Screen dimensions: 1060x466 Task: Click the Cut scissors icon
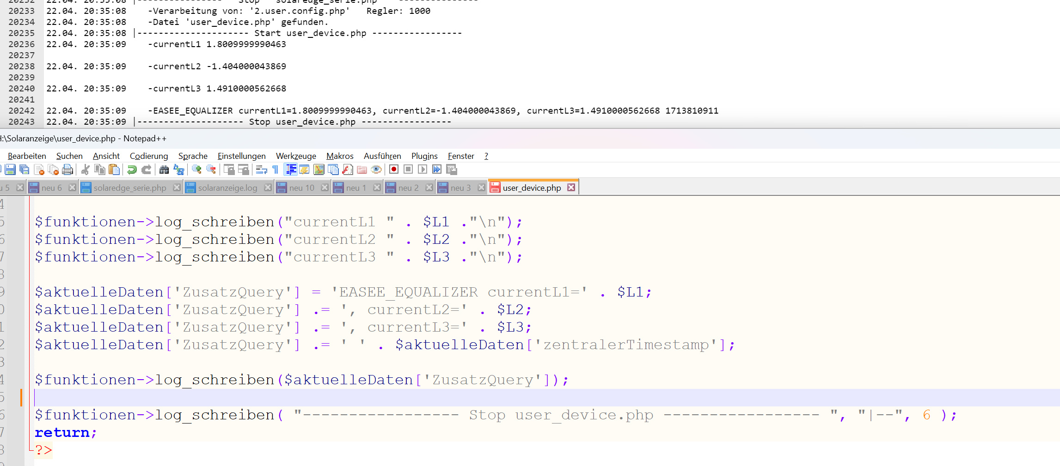85,169
